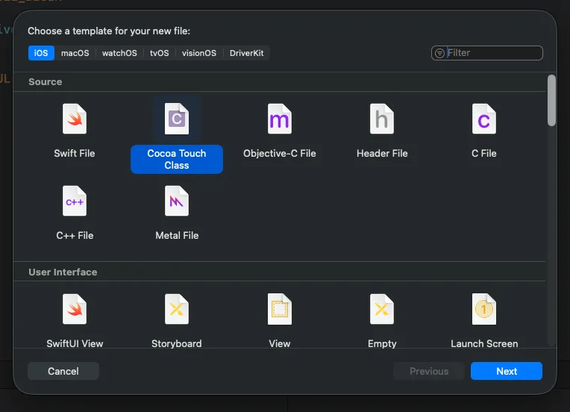This screenshot has width=570, height=412.
Task: Click into the Filter search field
Action: click(492, 53)
